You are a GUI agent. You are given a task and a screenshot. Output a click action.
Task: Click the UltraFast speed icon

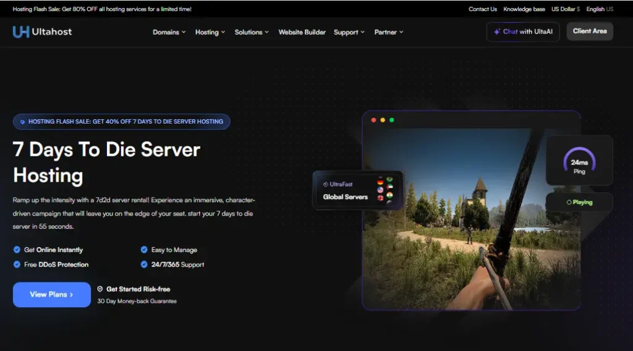point(326,184)
